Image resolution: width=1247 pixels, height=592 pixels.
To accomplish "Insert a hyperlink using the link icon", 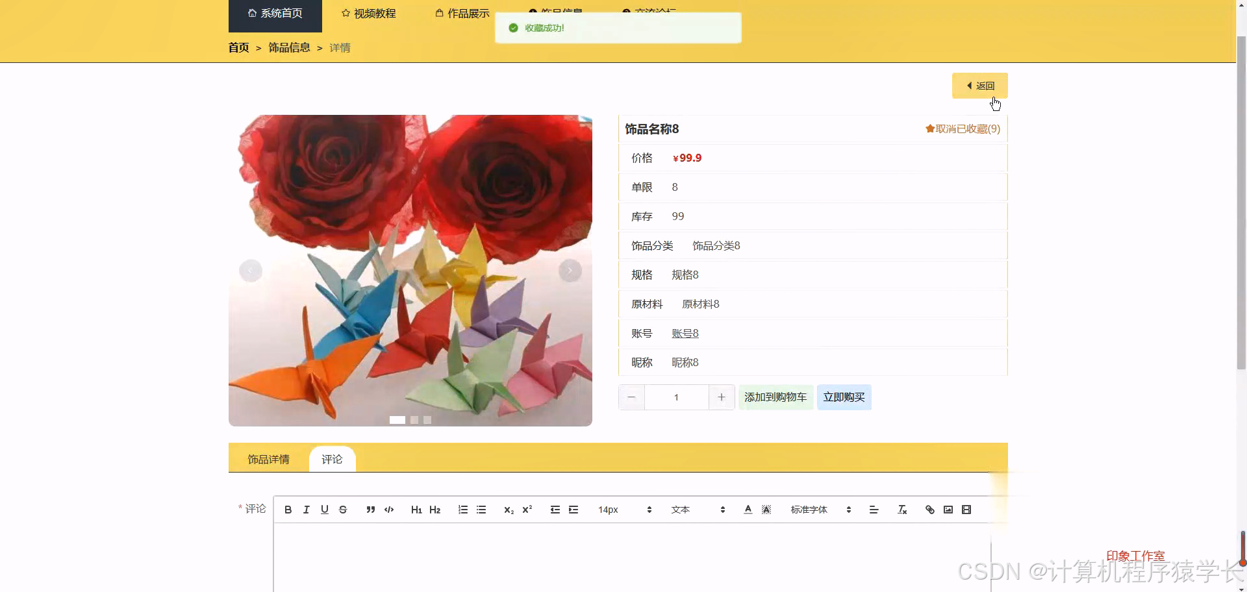I will [930, 510].
